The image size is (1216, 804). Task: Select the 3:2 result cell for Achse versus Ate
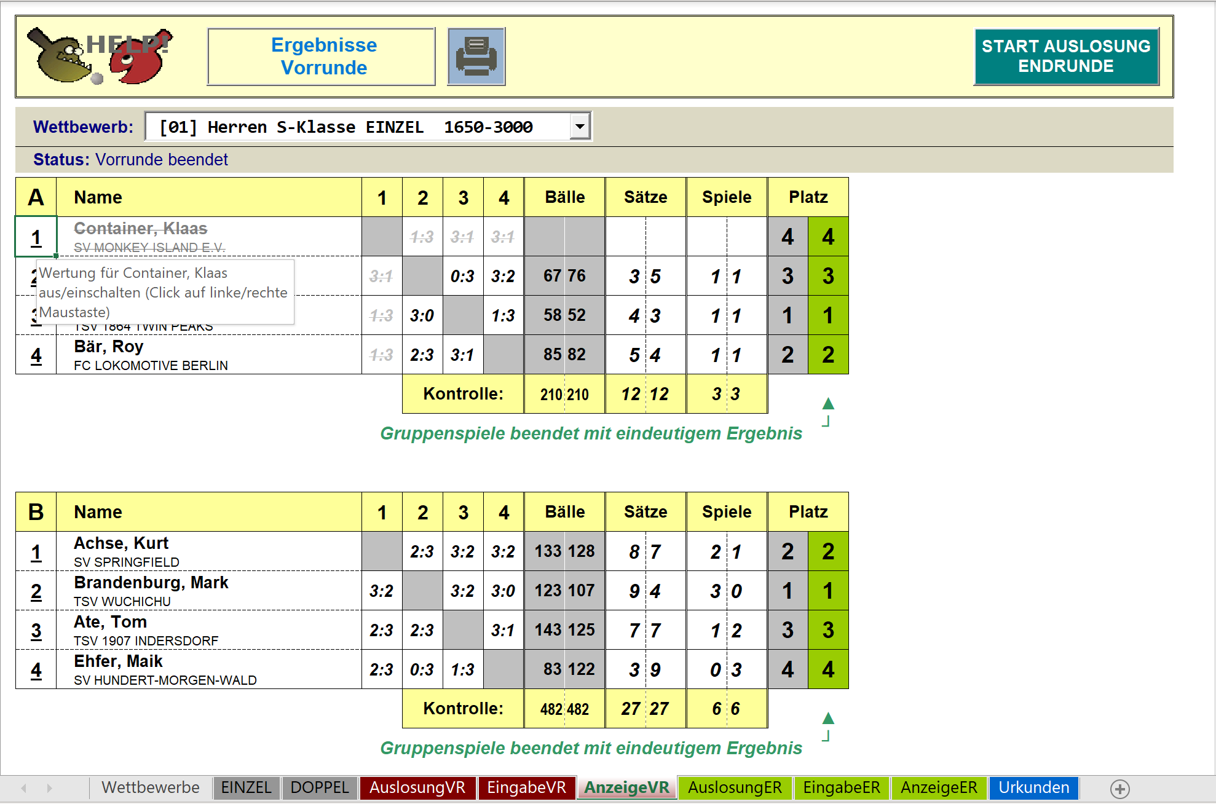coord(462,552)
